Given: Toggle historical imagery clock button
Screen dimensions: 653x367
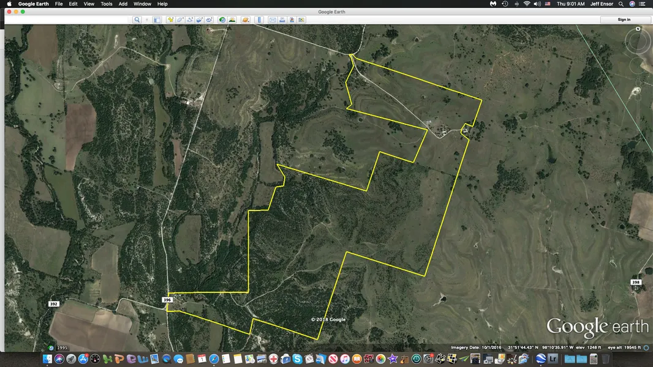Looking at the screenshot, I should [222, 20].
